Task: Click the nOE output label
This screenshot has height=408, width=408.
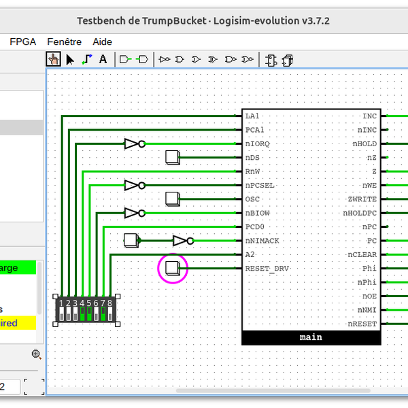Action: tap(369, 296)
